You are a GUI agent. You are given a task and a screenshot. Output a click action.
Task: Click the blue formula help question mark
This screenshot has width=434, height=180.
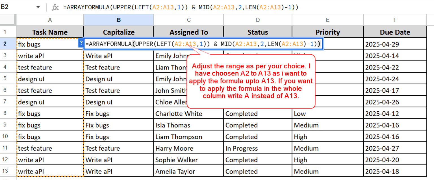[x=81, y=43]
